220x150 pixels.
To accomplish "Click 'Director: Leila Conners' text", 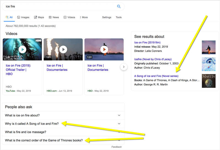I will (148, 51).
